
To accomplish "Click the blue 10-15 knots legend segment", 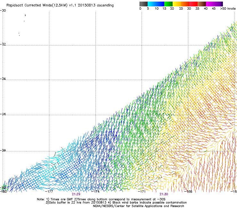I will 160,4.
